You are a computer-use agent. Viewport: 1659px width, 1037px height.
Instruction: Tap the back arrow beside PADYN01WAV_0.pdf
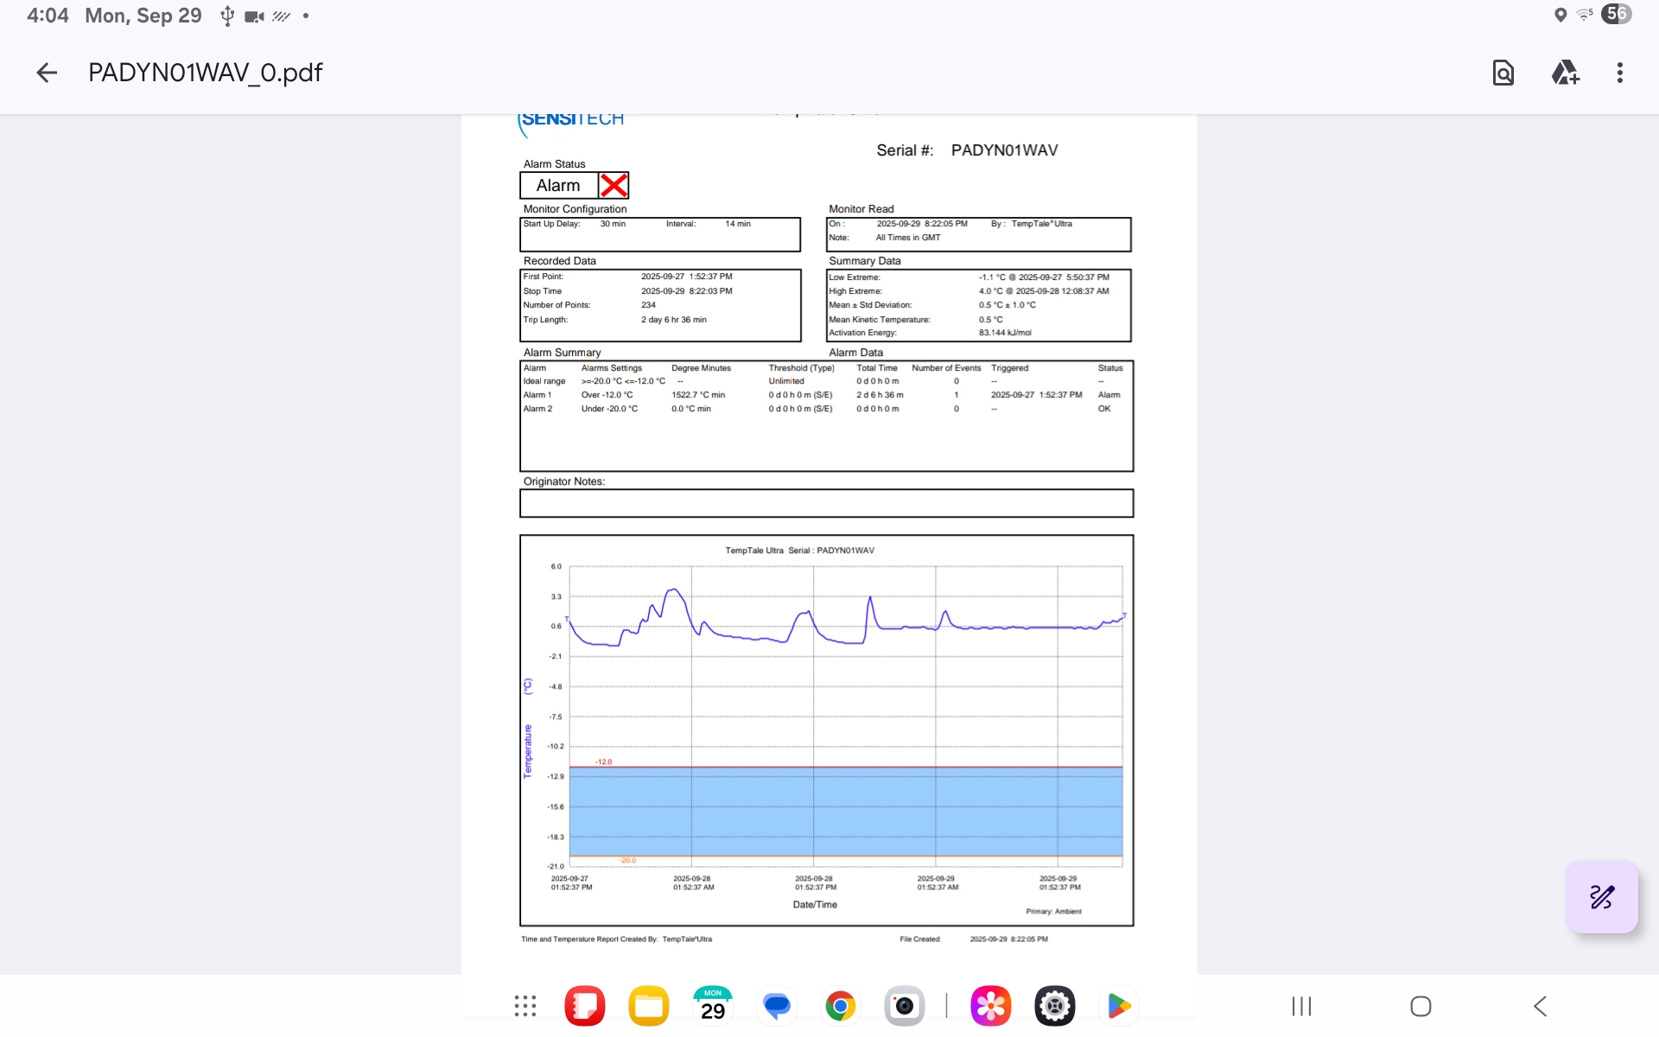pos(47,73)
